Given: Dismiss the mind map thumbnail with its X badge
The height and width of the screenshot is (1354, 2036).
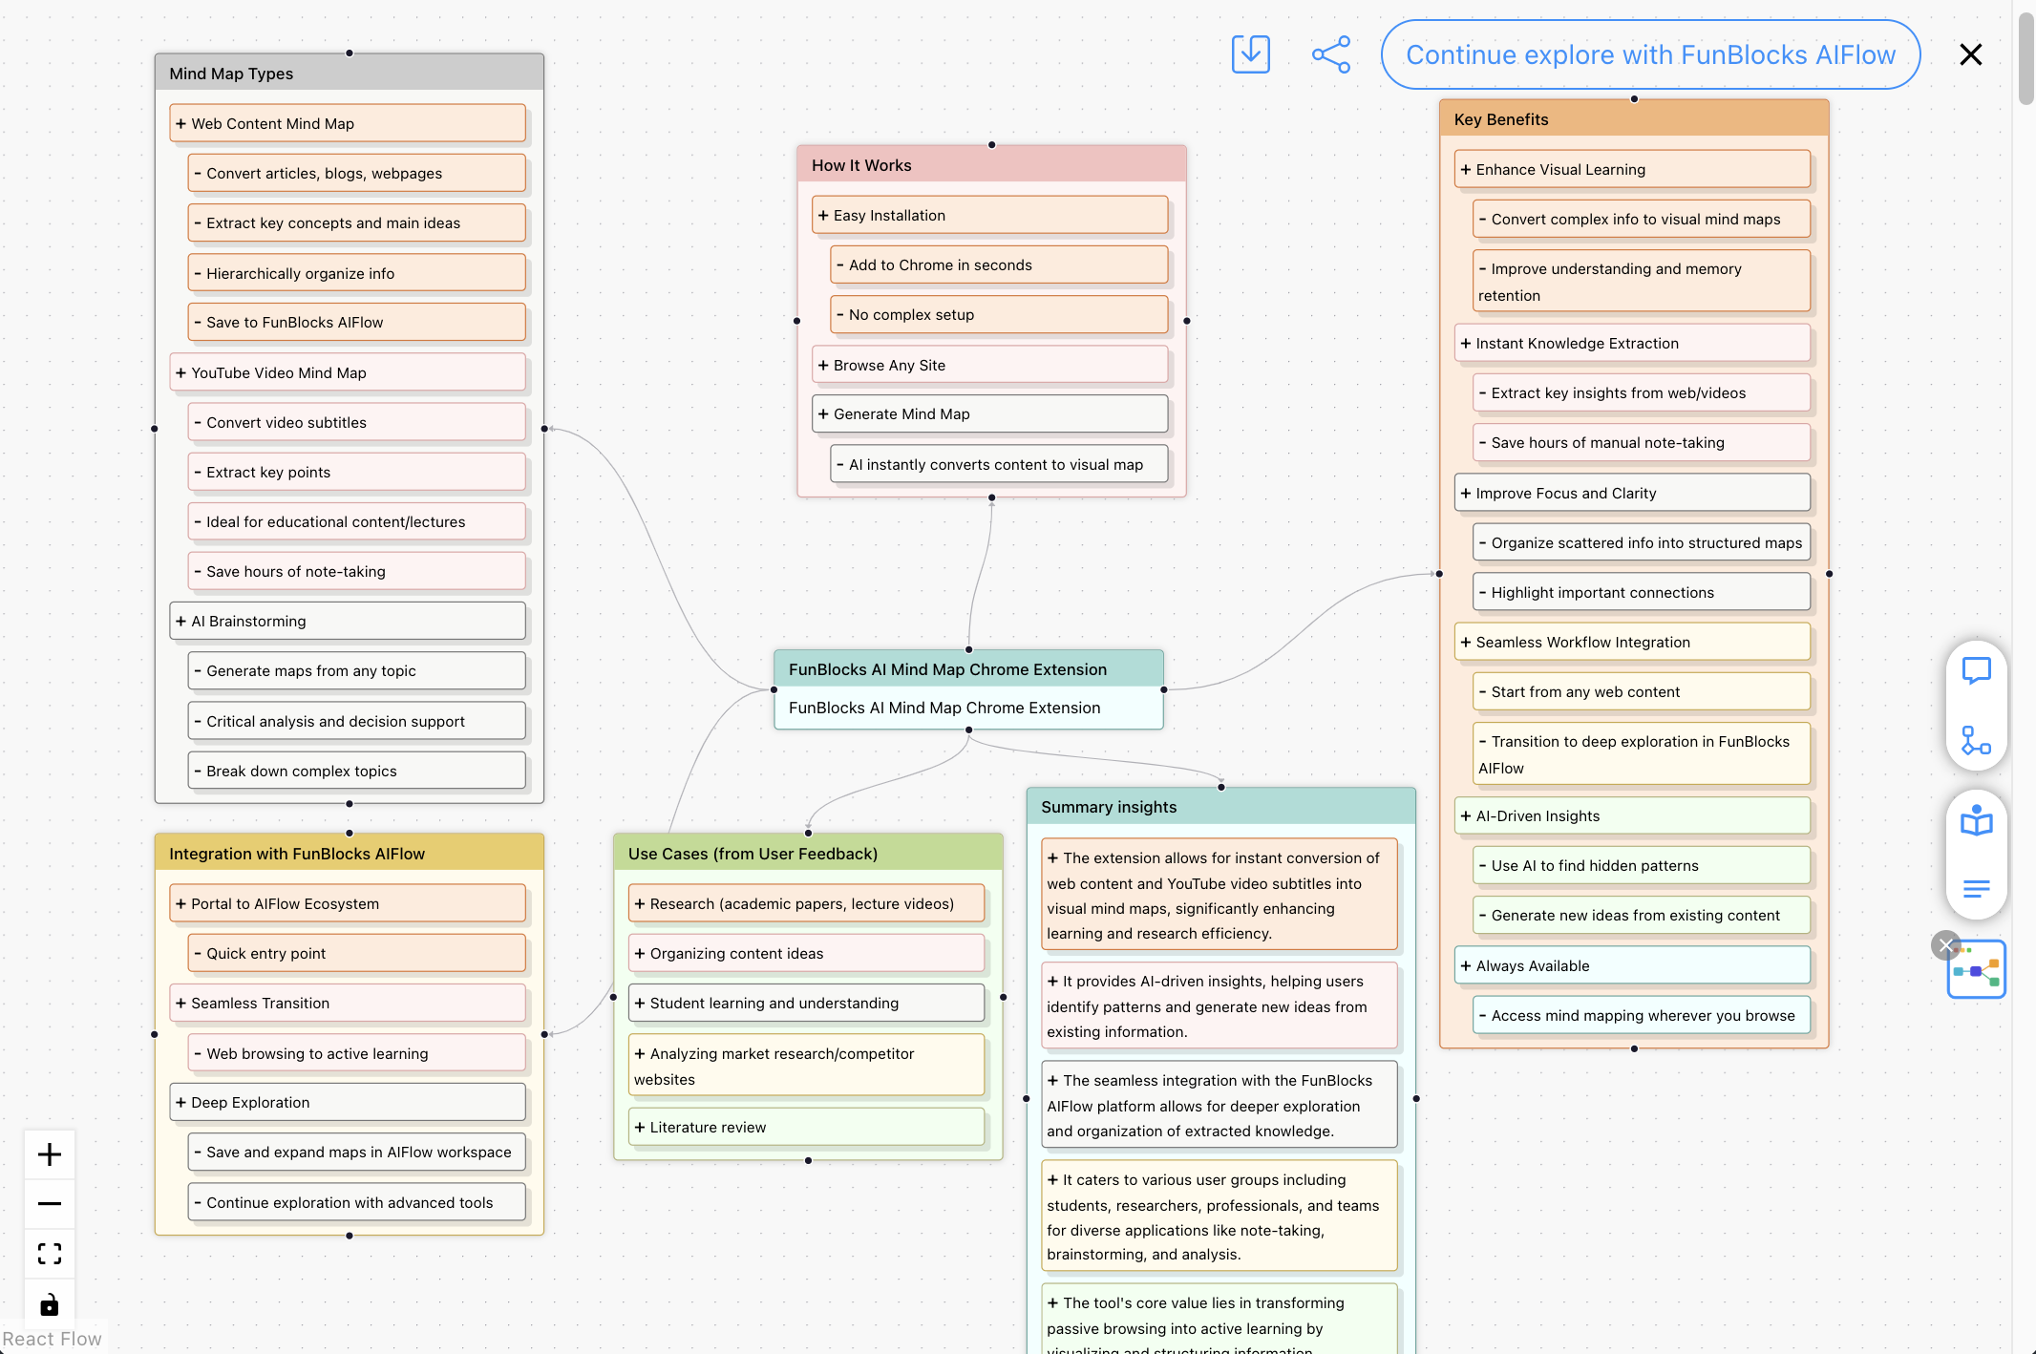Looking at the screenshot, I should coord(1947,946).
